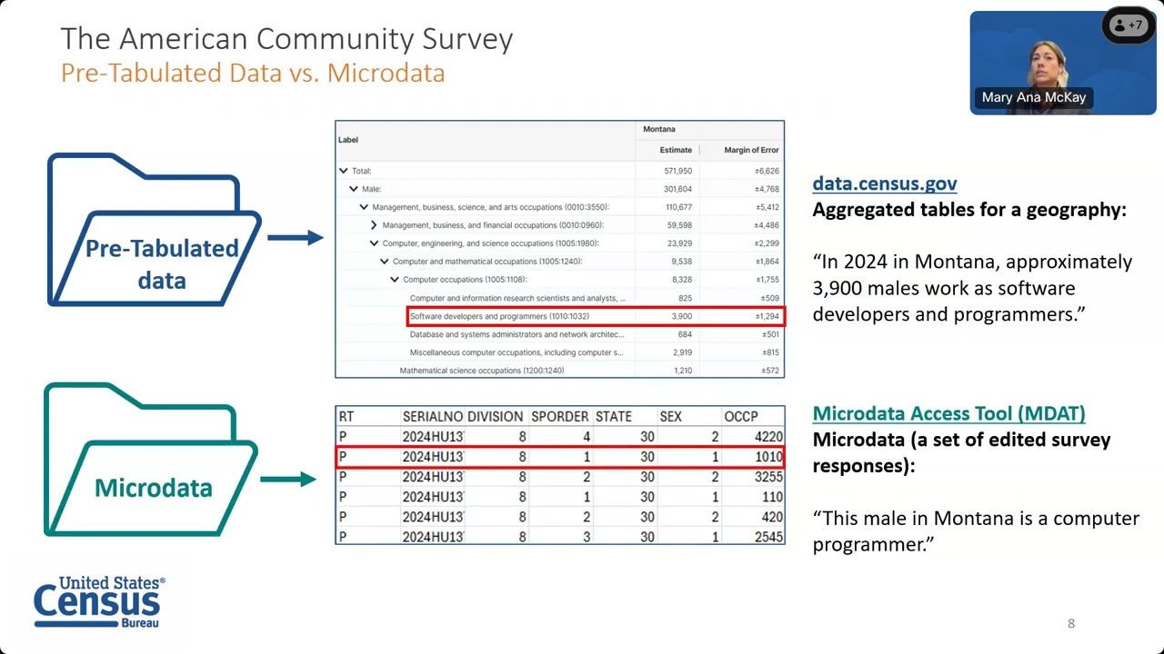This screenshot has height=654, width=1164.
Task: Click the Margin of Error column header
Action: click(751, 150)
